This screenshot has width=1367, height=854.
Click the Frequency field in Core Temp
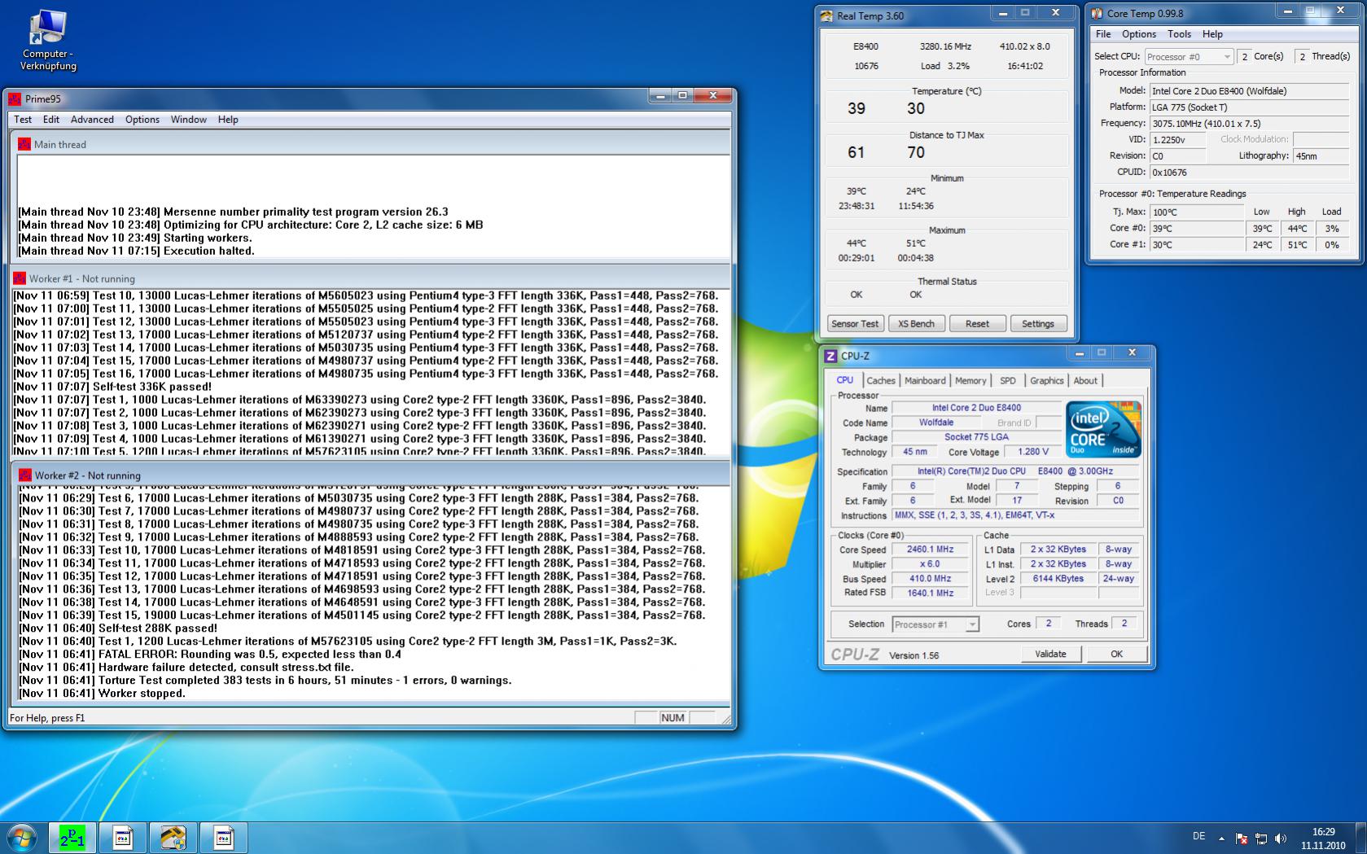(1250, 124)
